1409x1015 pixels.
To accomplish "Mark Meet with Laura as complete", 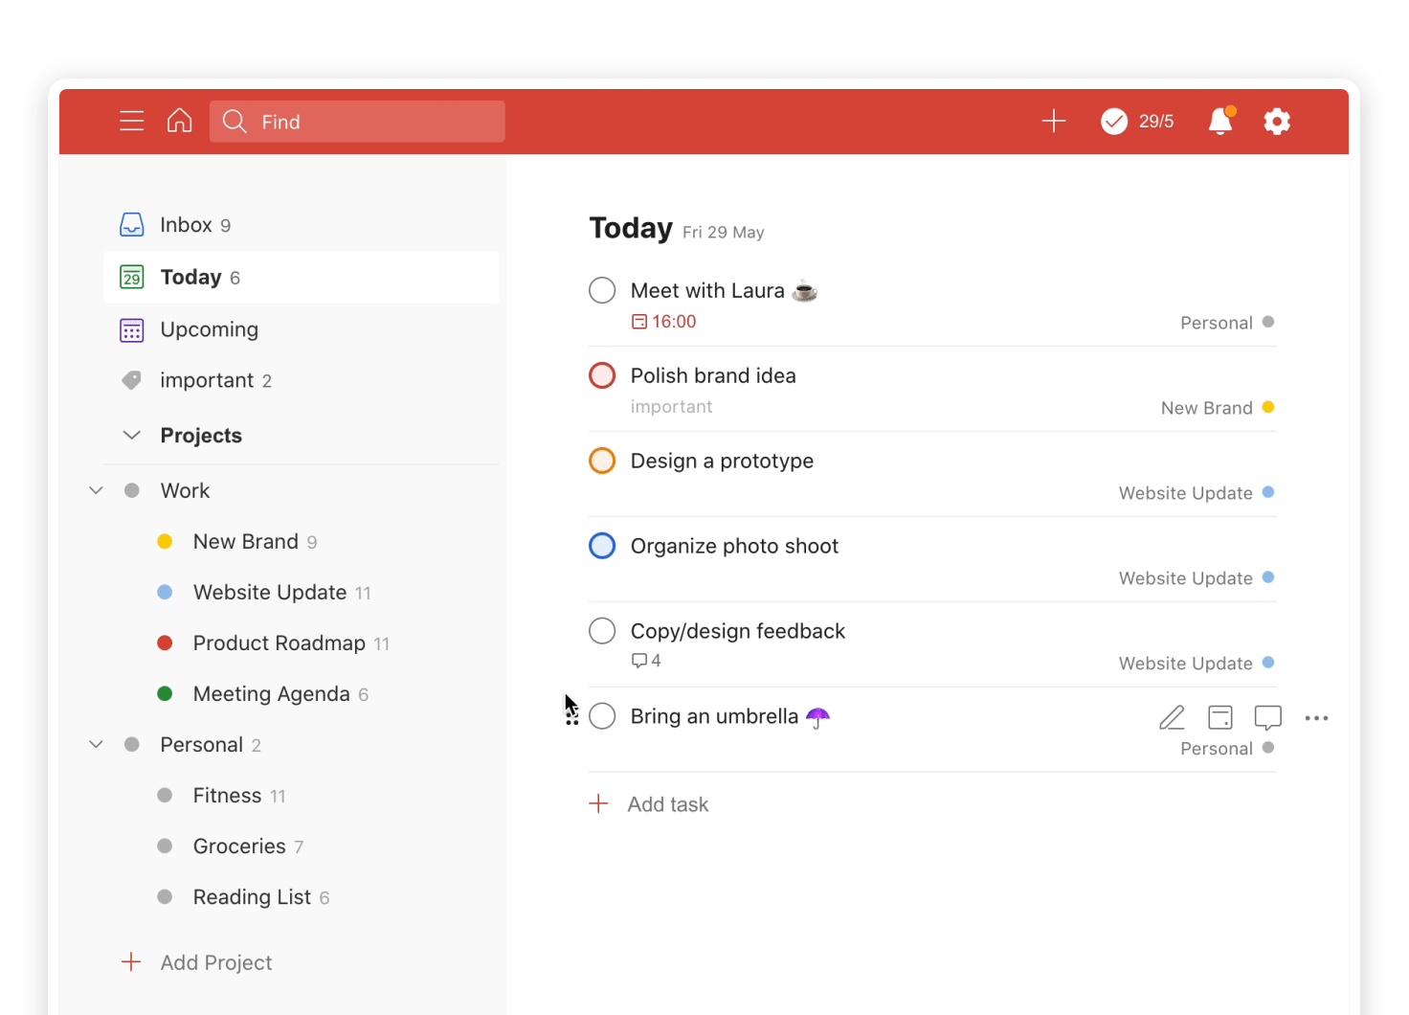I will pyautogui.click(x=602, y=290).
